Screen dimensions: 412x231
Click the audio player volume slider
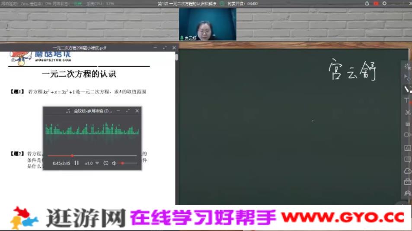pyautogui.click(x=128, y=163)
